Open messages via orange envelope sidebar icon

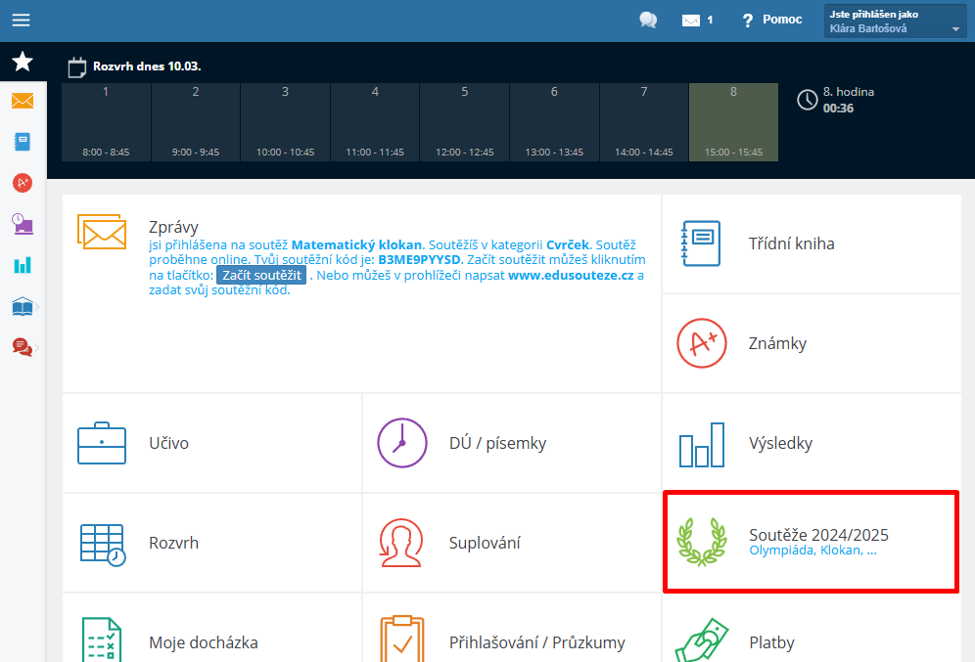22,101
